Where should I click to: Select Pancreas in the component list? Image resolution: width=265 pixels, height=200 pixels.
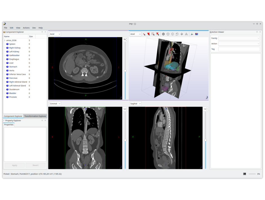13,78
